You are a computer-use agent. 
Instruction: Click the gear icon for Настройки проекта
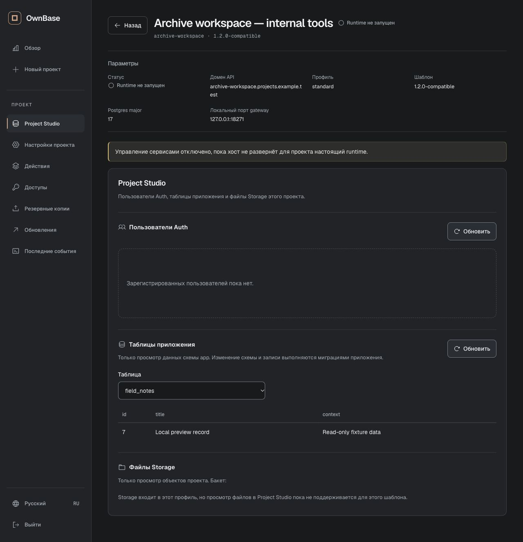(16, 145)
